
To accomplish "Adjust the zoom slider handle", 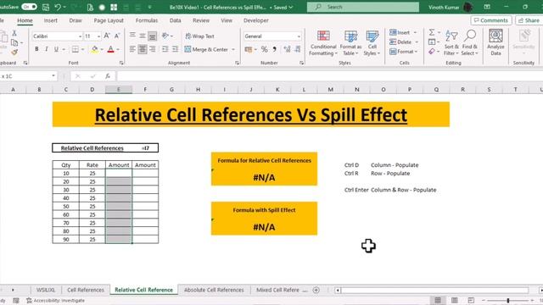I will [507, 301].
